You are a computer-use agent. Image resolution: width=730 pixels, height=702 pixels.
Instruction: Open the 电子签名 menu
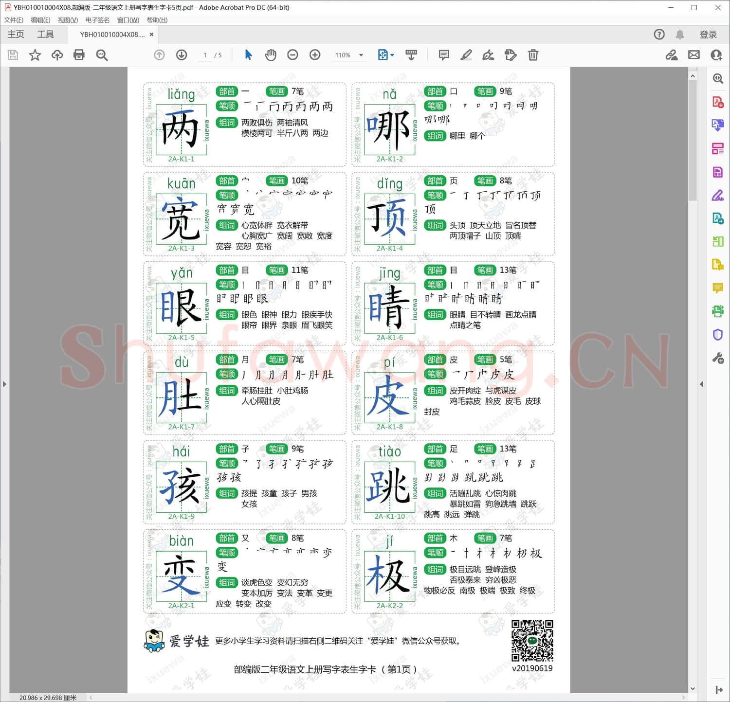97,20
